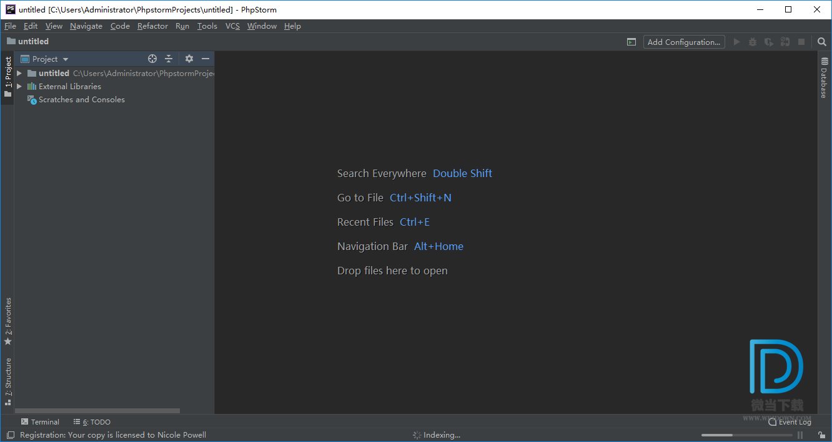Image resolution: width=832 pixels, height=442 pixels.
Task: Open the View menu
Action: (x=54, y=26)
